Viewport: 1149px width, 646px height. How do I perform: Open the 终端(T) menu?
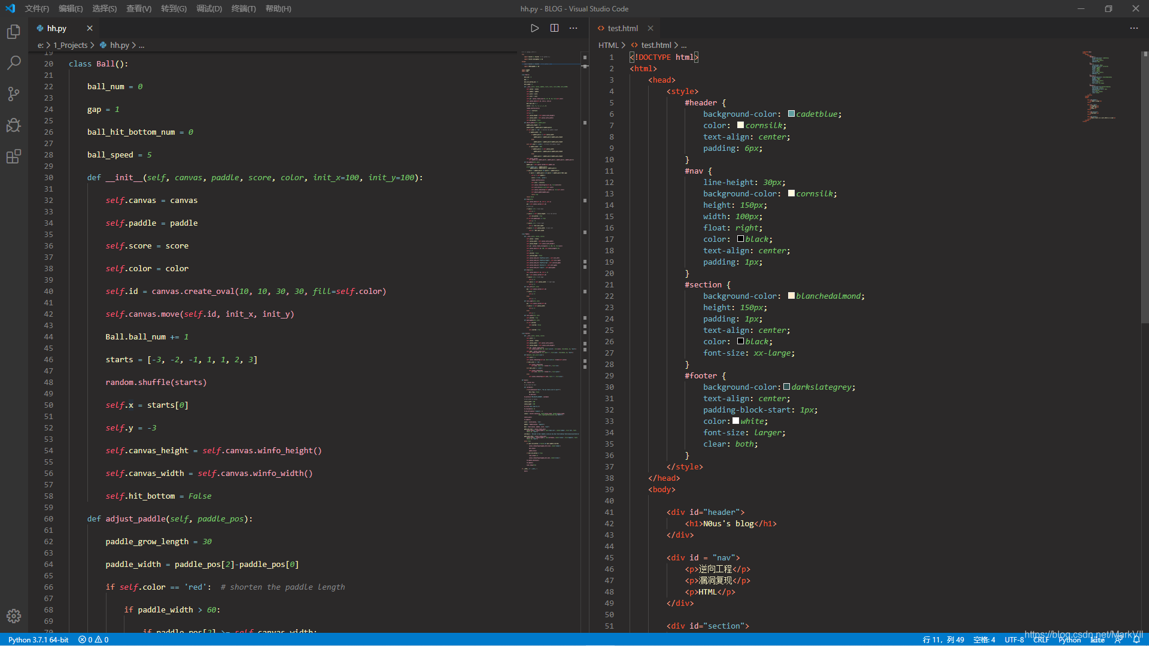click(244, 8)
